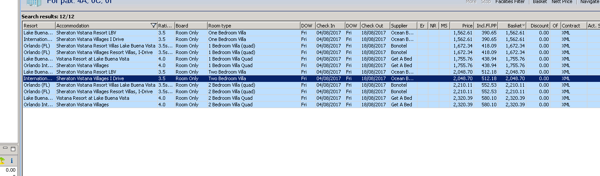Click Bonotel supplier in 2 Bedroom Villas I-Drive row
This screenshot has width=600, height=176.
click(399, 91)
